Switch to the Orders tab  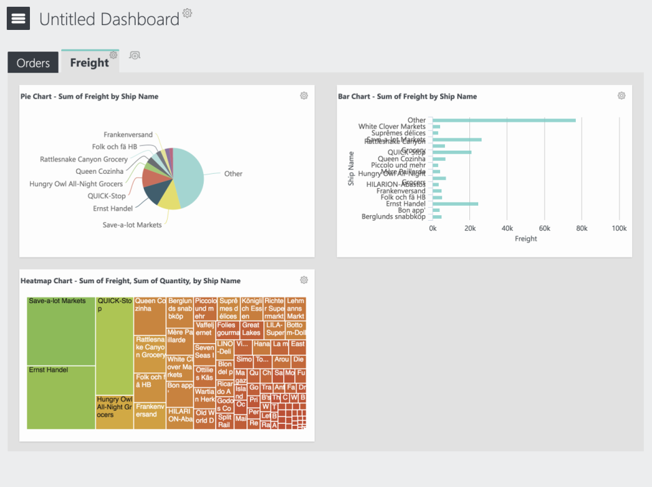coord(33,62)
